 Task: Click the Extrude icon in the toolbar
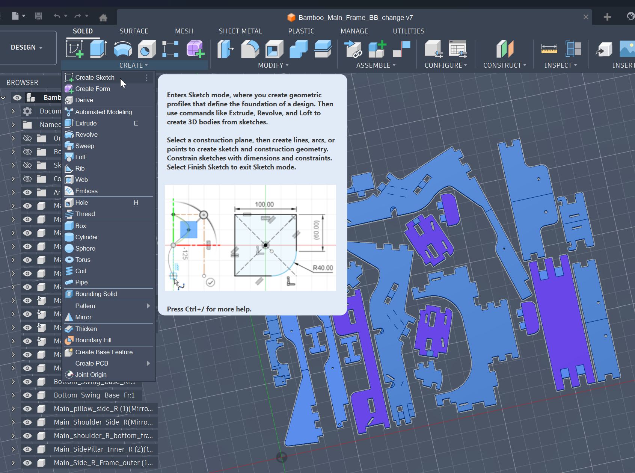[98, 49]
